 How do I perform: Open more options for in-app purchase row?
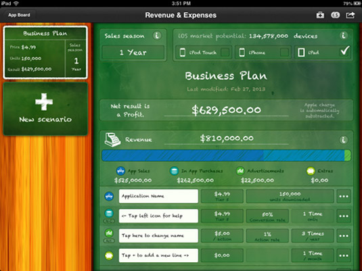344,216
